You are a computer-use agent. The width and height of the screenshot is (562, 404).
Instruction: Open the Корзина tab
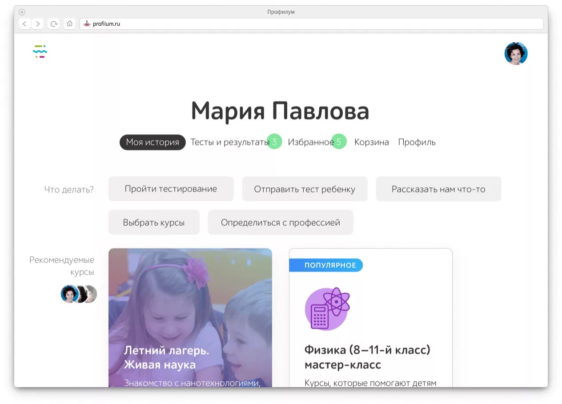(372, 142)
